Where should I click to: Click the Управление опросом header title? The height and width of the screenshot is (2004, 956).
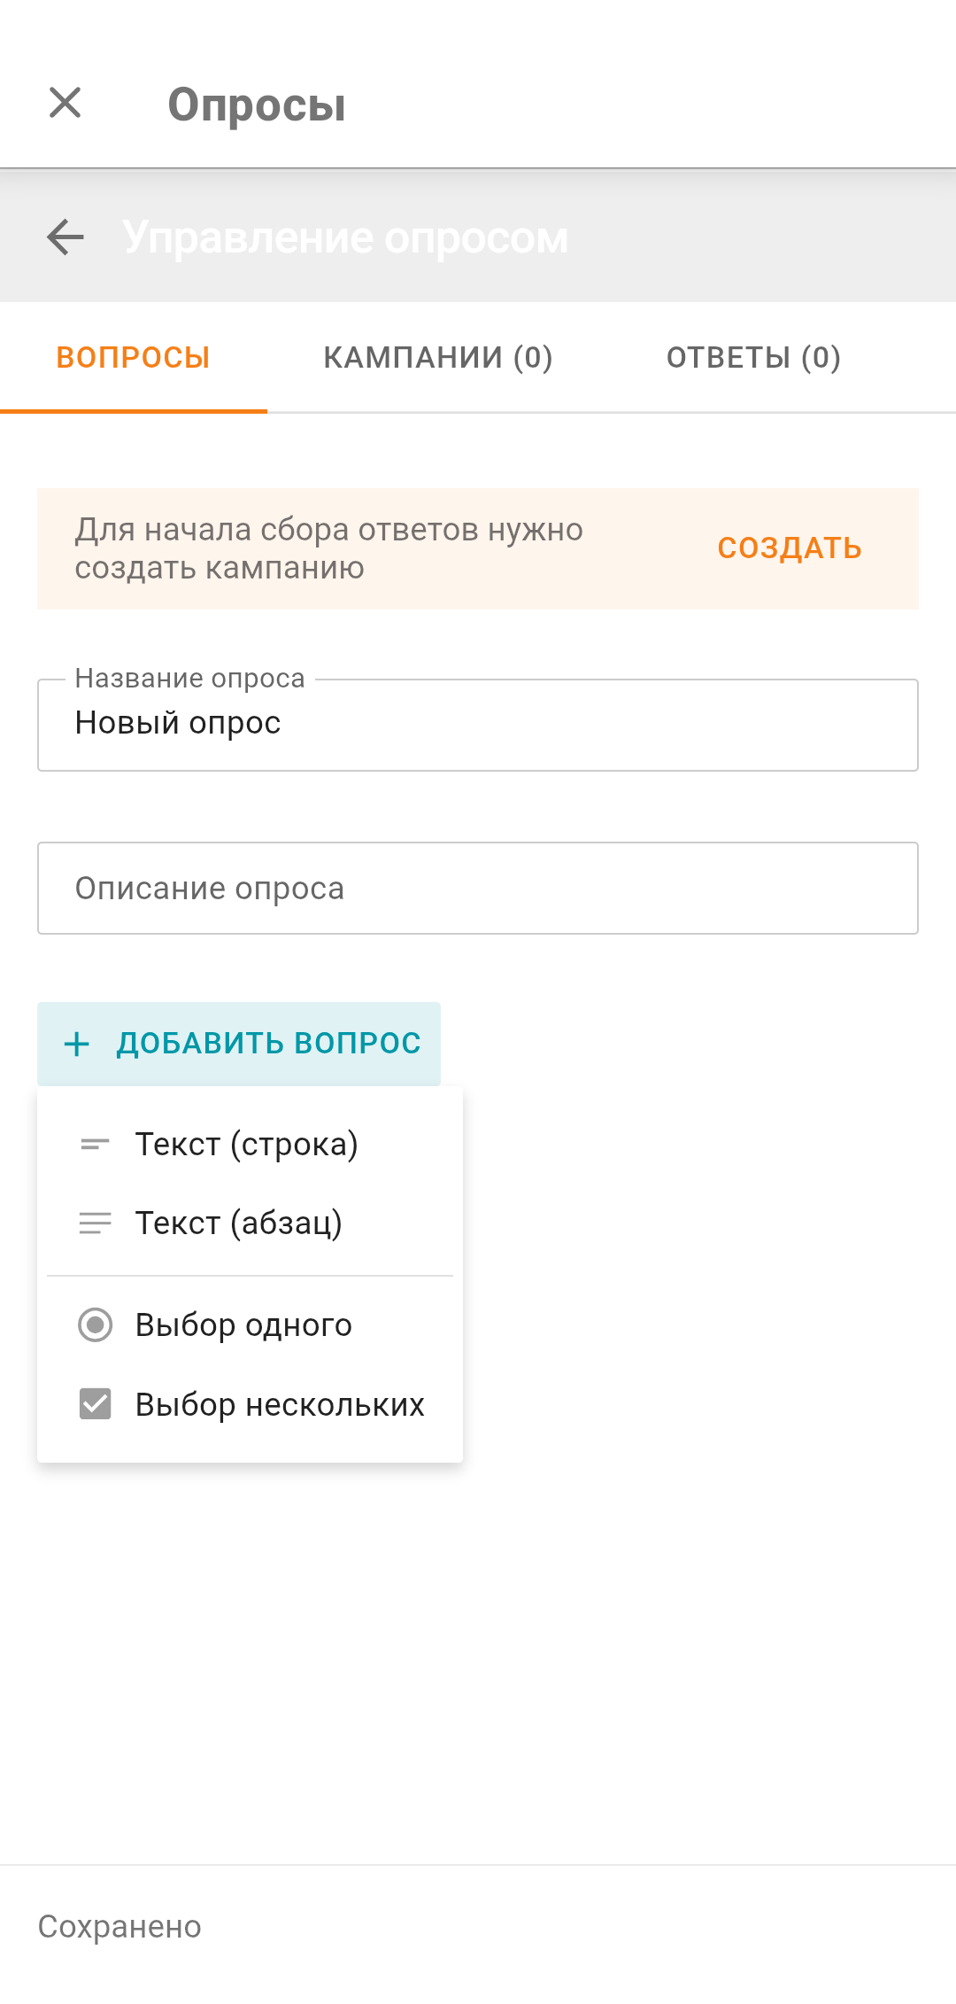pyautogui.click(x=345, y=237)
